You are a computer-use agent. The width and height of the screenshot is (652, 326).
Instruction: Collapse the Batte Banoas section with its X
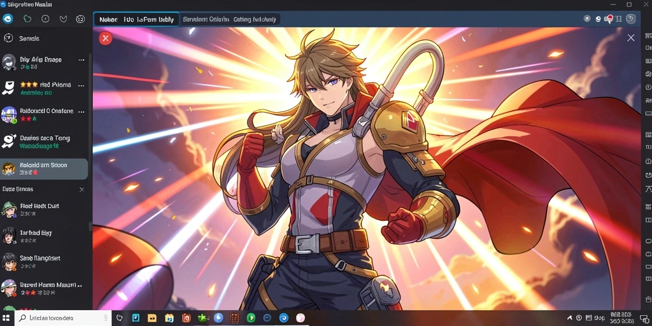tap(81, 190)
